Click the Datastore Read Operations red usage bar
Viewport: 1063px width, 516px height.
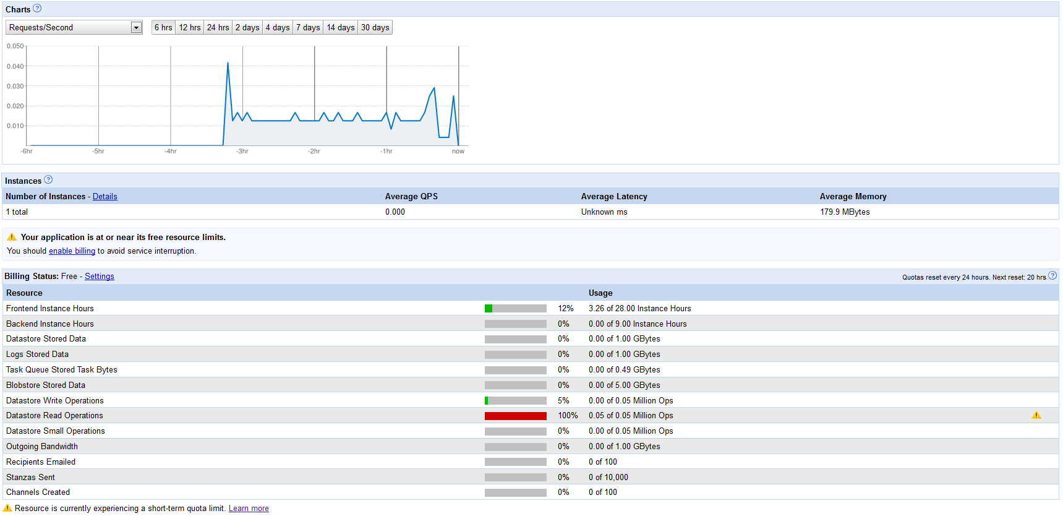click(x=516, y=416)
